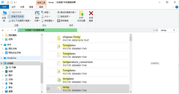The image size is (179, 94).
Task: Open the 文件 menu tab
Action: tap(4, 7)
